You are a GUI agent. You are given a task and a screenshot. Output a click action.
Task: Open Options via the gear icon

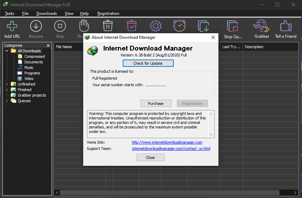click(x=156, y=26)
